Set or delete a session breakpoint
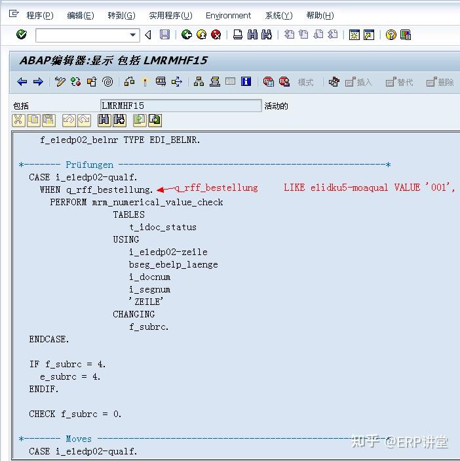 tap(268, 82)
